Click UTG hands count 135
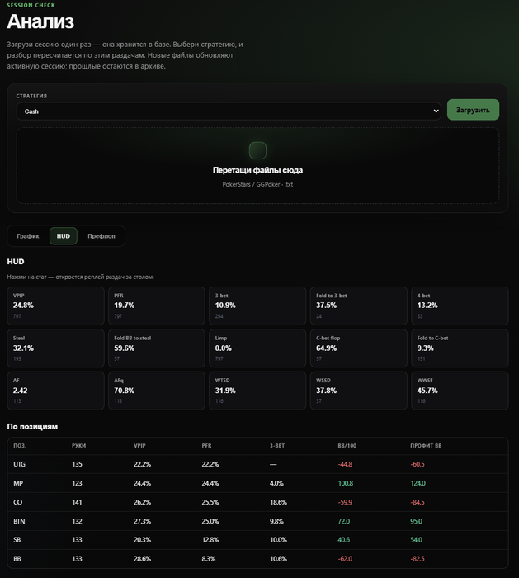This screenshot has height=578, width=519. point(77,464)
